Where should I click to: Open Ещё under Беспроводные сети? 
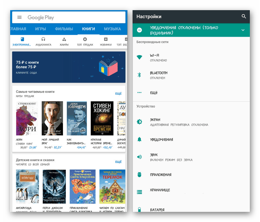pyautogui.click(x=191, y=93)
